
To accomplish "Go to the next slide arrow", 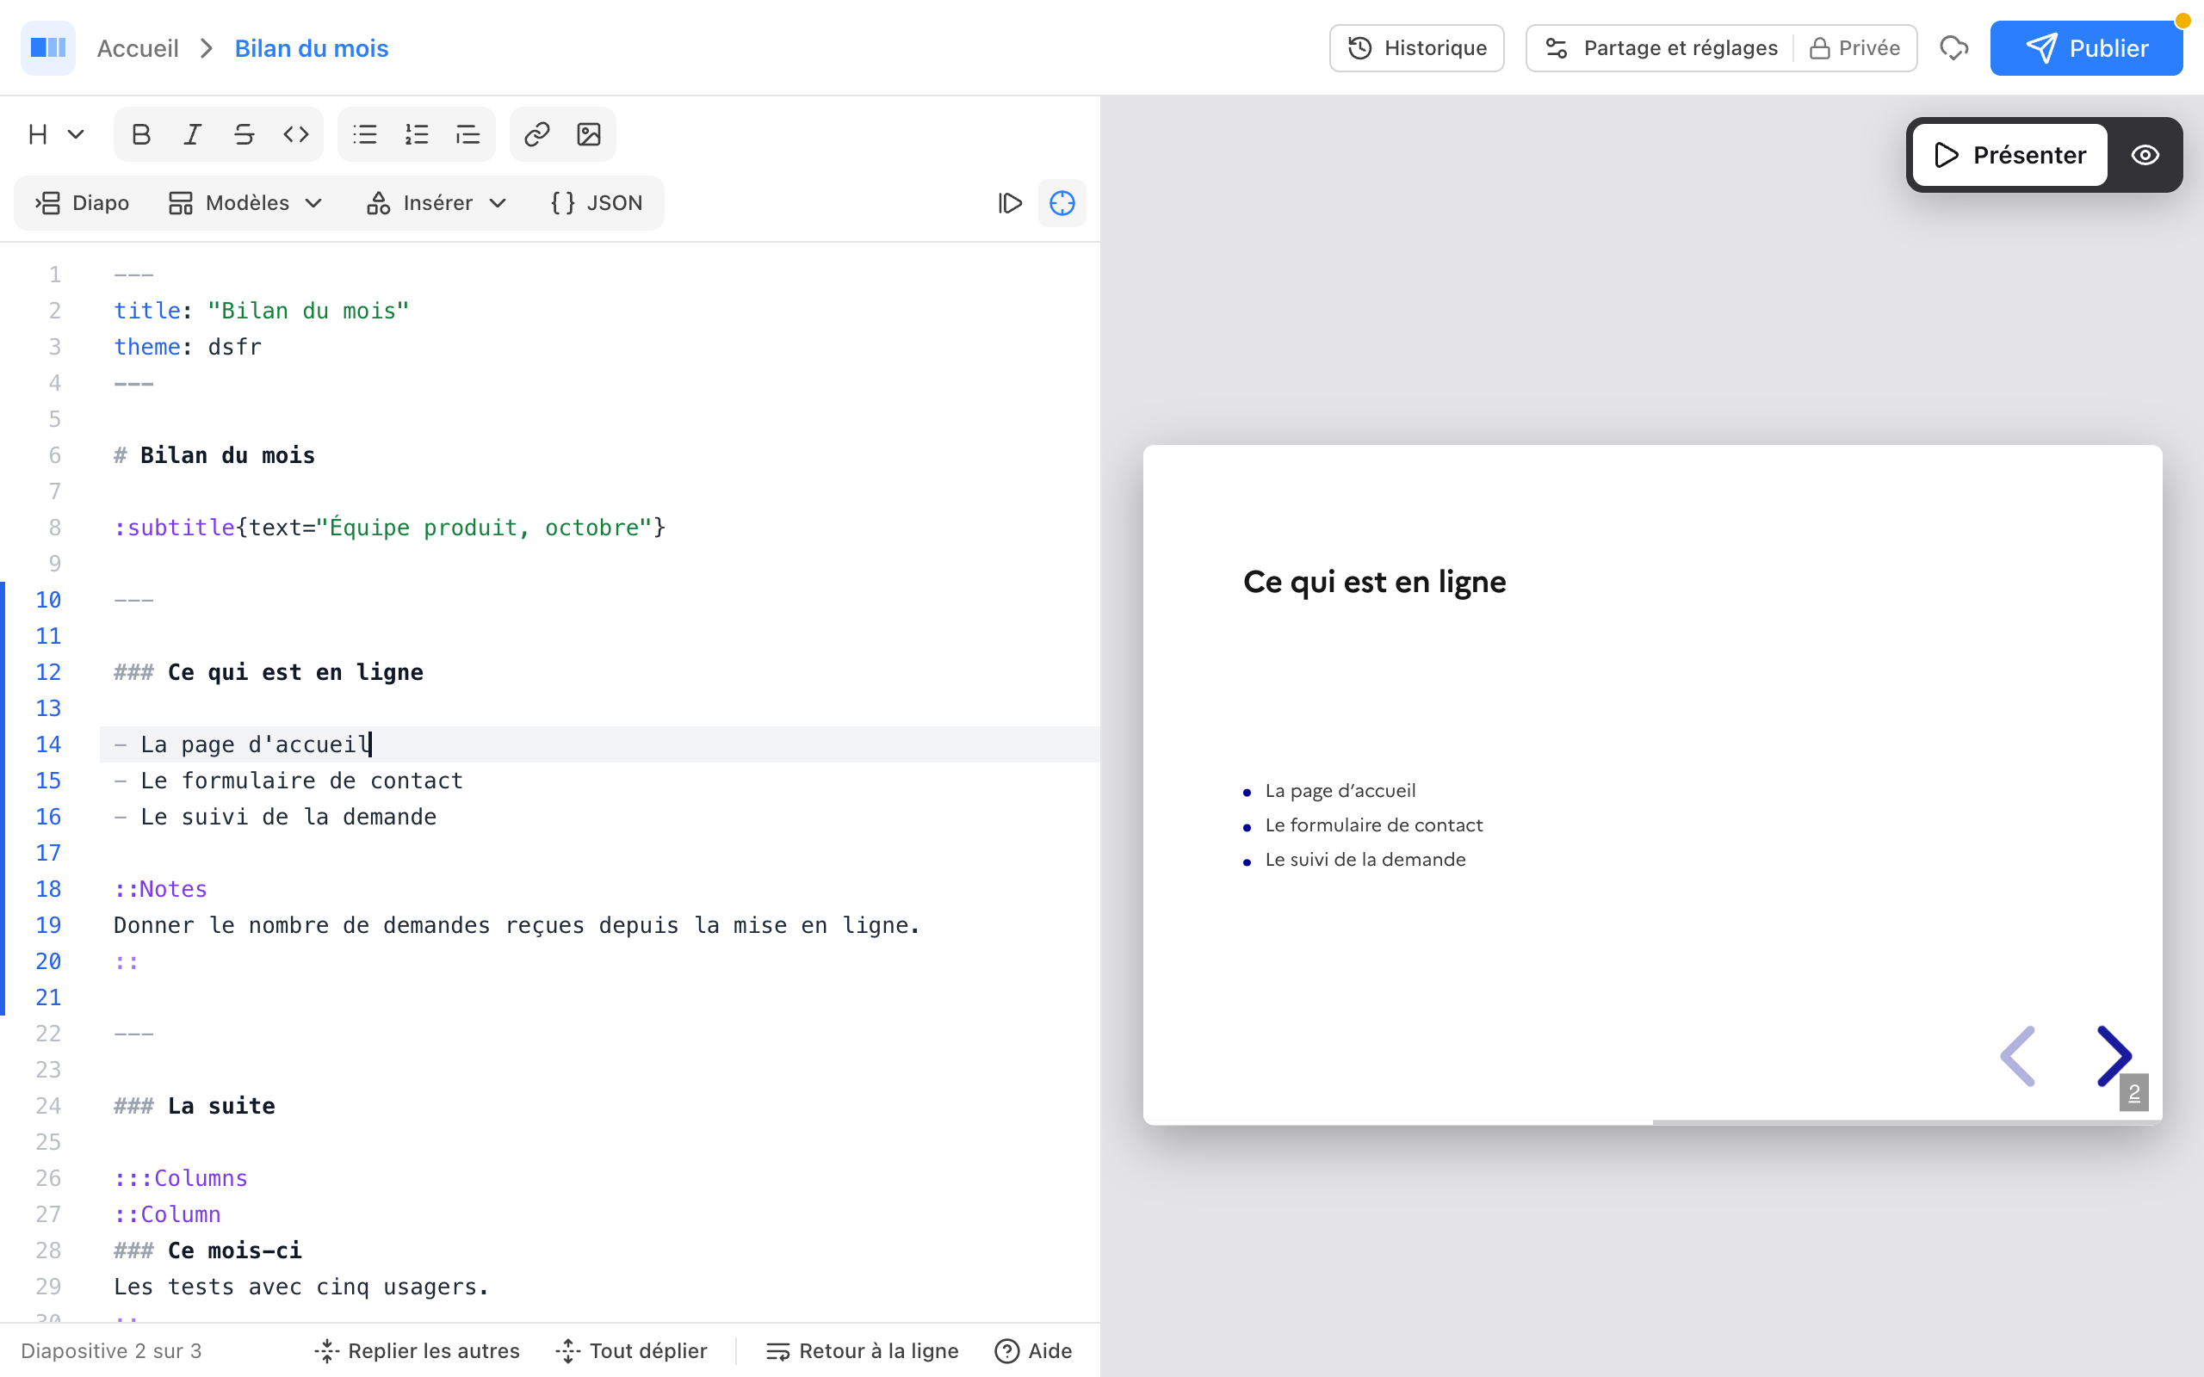I will click(2113, 1057).
